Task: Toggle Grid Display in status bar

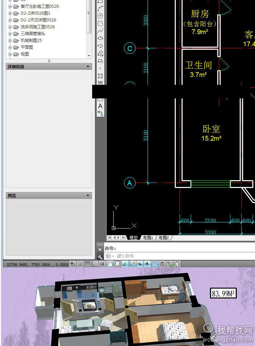Action: coord(87,264)
